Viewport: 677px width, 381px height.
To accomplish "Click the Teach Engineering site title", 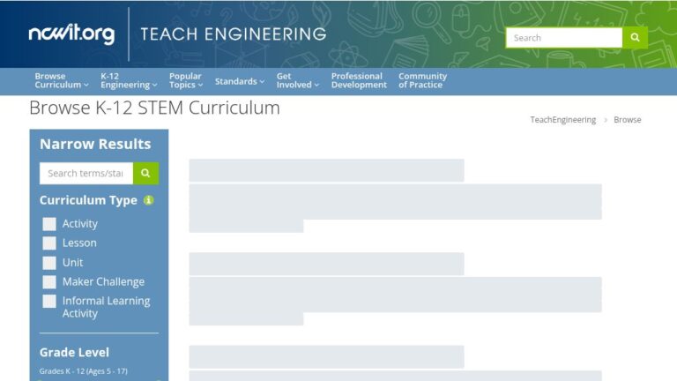I will tap(233, 34).
